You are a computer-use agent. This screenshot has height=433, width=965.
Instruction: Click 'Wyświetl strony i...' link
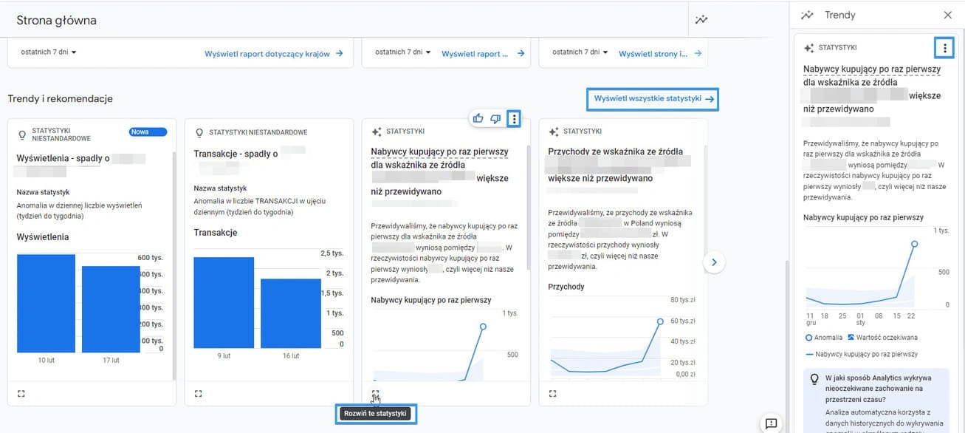(659, 54)
